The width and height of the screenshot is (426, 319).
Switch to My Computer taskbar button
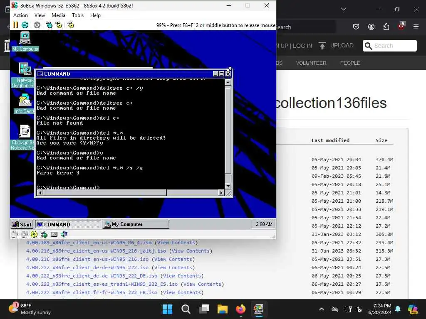pos(136,224)
